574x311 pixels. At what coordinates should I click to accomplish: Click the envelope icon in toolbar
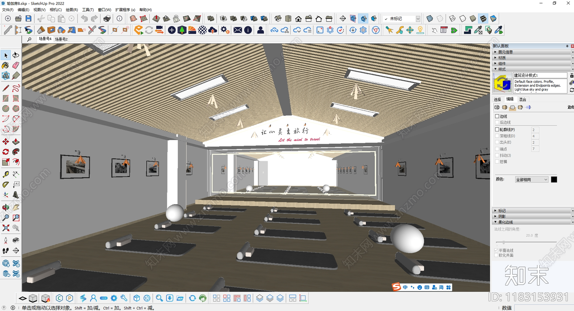(238, 30)
